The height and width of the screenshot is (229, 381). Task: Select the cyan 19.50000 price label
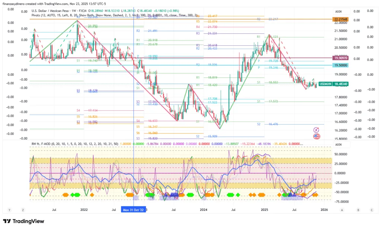point(340,65)
